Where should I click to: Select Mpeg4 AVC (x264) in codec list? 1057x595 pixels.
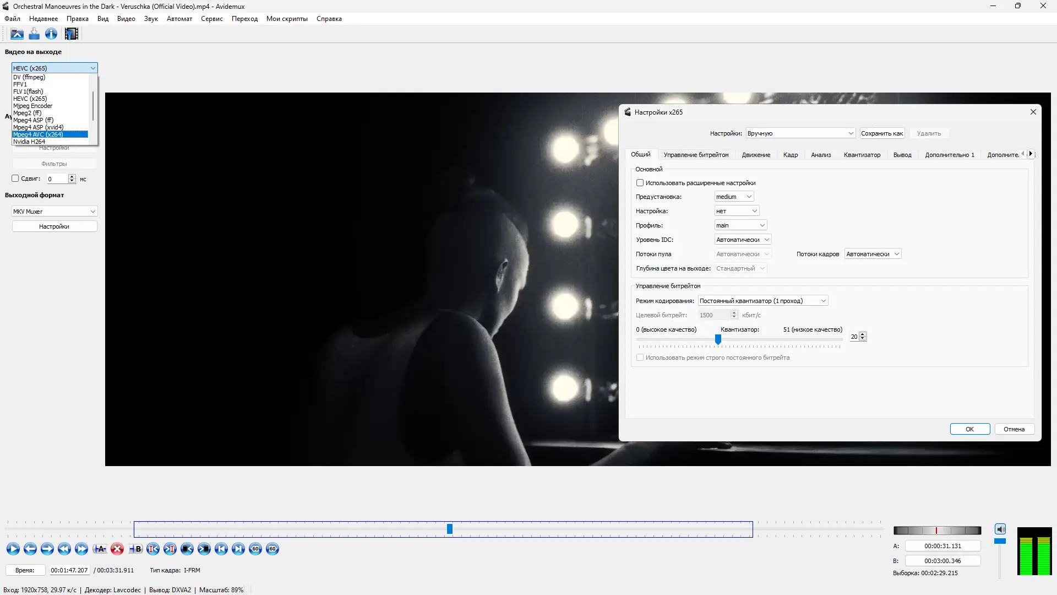[50, 134]
